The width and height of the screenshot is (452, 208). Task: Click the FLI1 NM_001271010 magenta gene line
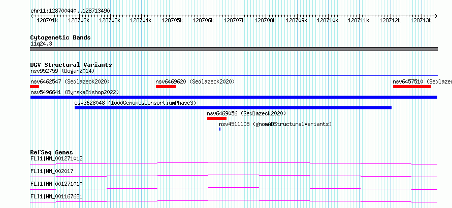pos(234,188)
